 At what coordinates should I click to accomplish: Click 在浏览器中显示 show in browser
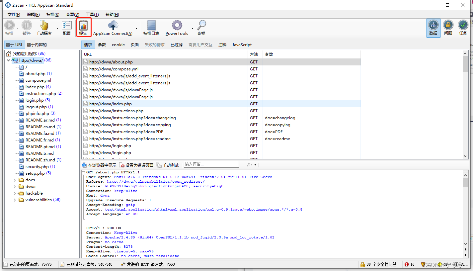(x=99, y=165)
